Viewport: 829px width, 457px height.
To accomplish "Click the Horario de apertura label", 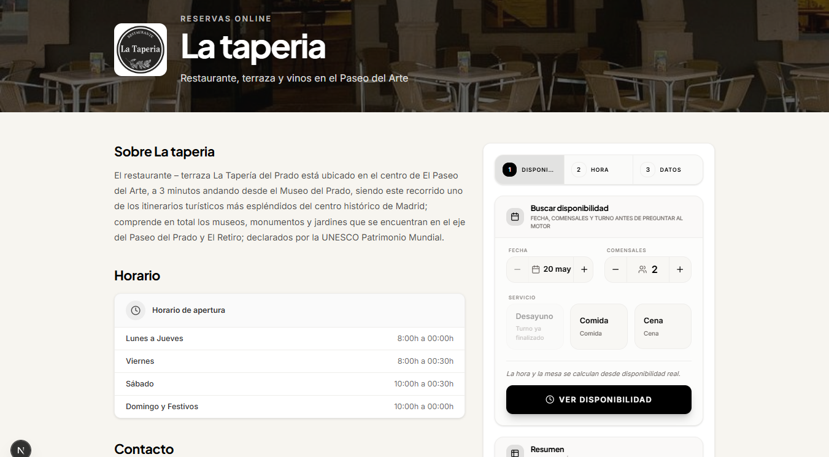I will click(188, 310).
